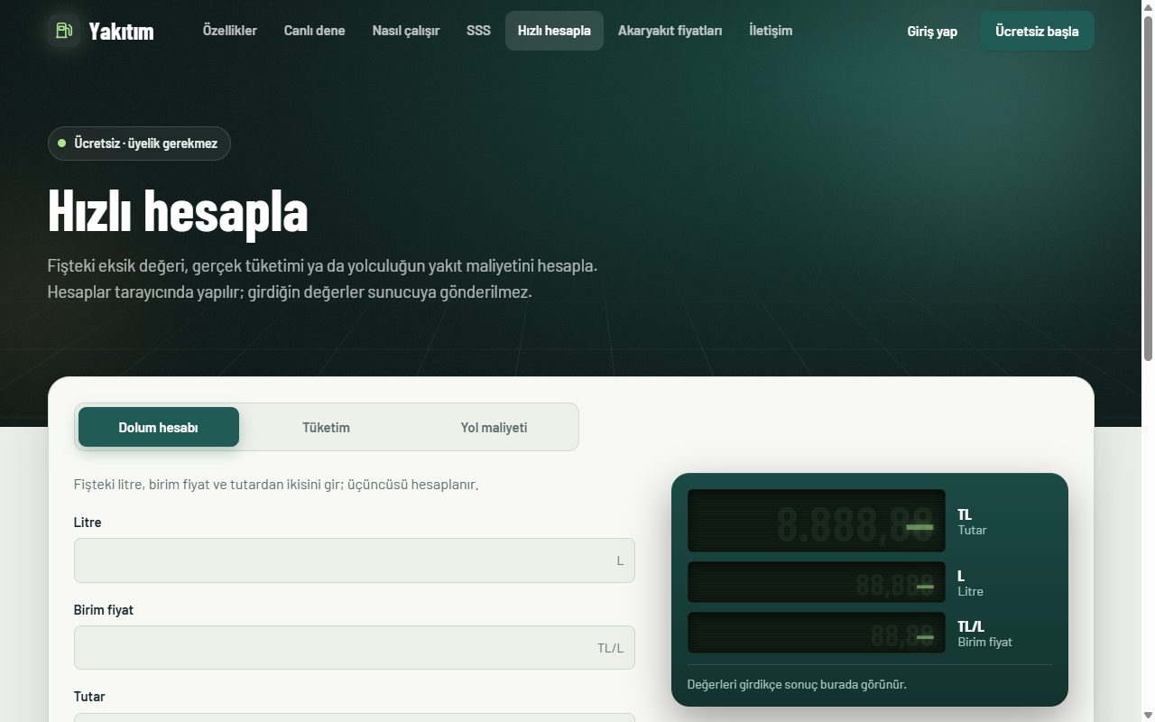Image resolution: width=1155 pixels, height=722 pixels.
Task: Switch to the Yol maliyeti tab
Action: click(x=494, y=427)
